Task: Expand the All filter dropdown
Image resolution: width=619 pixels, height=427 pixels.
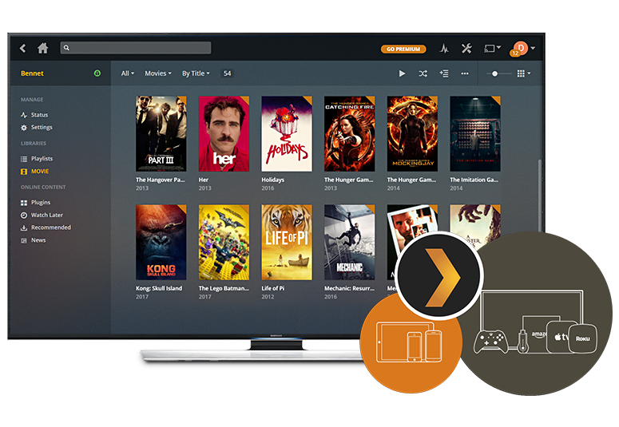Action: pos(127,73)
